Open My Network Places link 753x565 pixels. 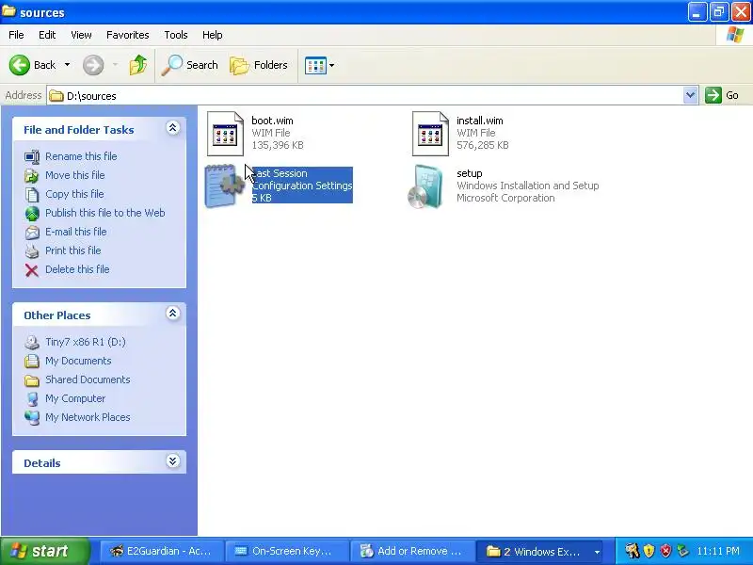pos(88,417)
